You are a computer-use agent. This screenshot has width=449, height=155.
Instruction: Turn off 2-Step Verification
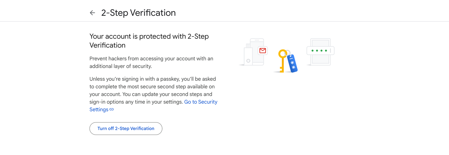point(126,128)
